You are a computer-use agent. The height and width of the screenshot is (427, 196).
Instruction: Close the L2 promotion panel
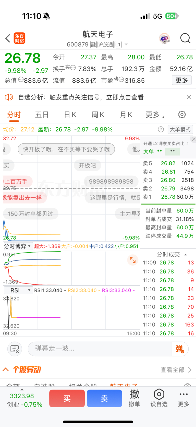[x=194, y=139]
